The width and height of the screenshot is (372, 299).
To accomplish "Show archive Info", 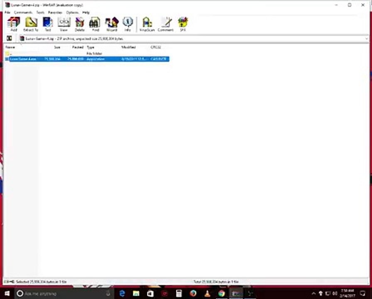I will (x=127, y=24).
